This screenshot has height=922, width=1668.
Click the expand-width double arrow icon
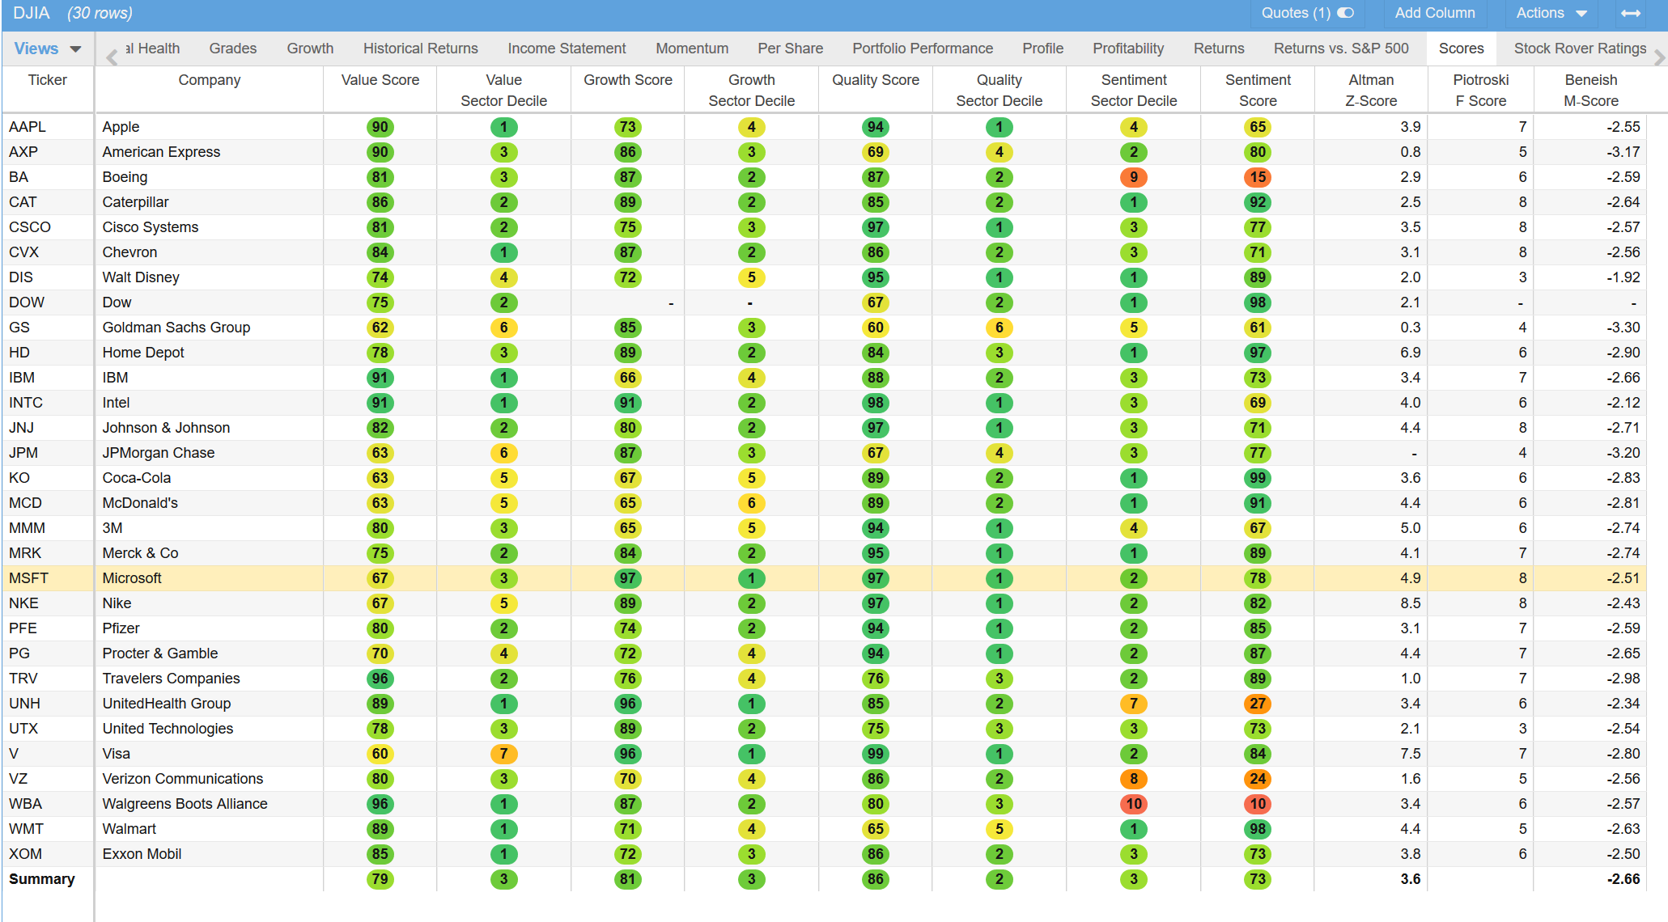pos(1631,13)
